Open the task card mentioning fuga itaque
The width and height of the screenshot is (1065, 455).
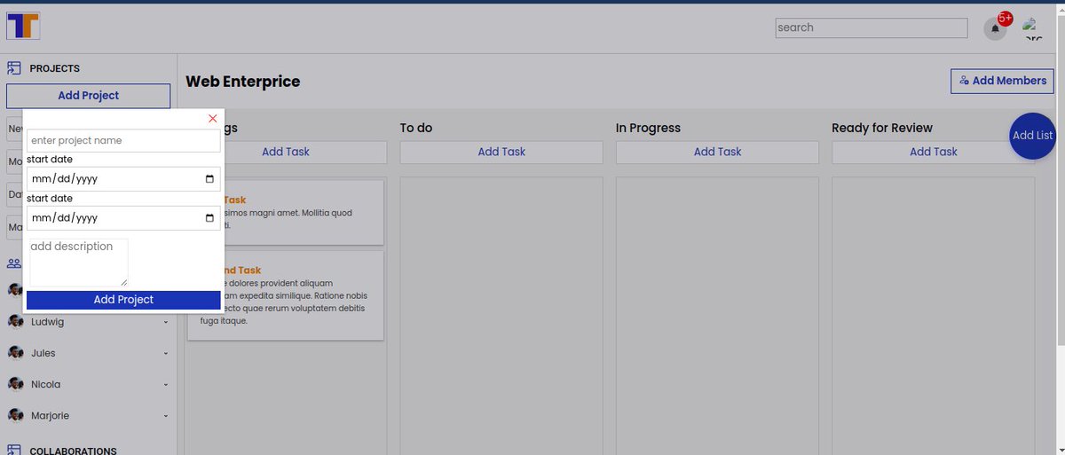click(285, 295)
